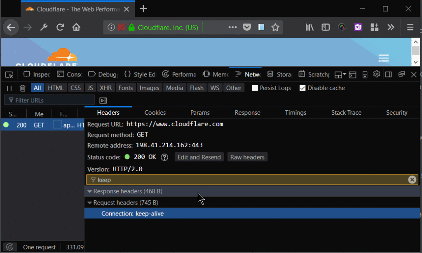Reload the current page
Viewport: 422px width, 253px height.
tap(60, 28)
